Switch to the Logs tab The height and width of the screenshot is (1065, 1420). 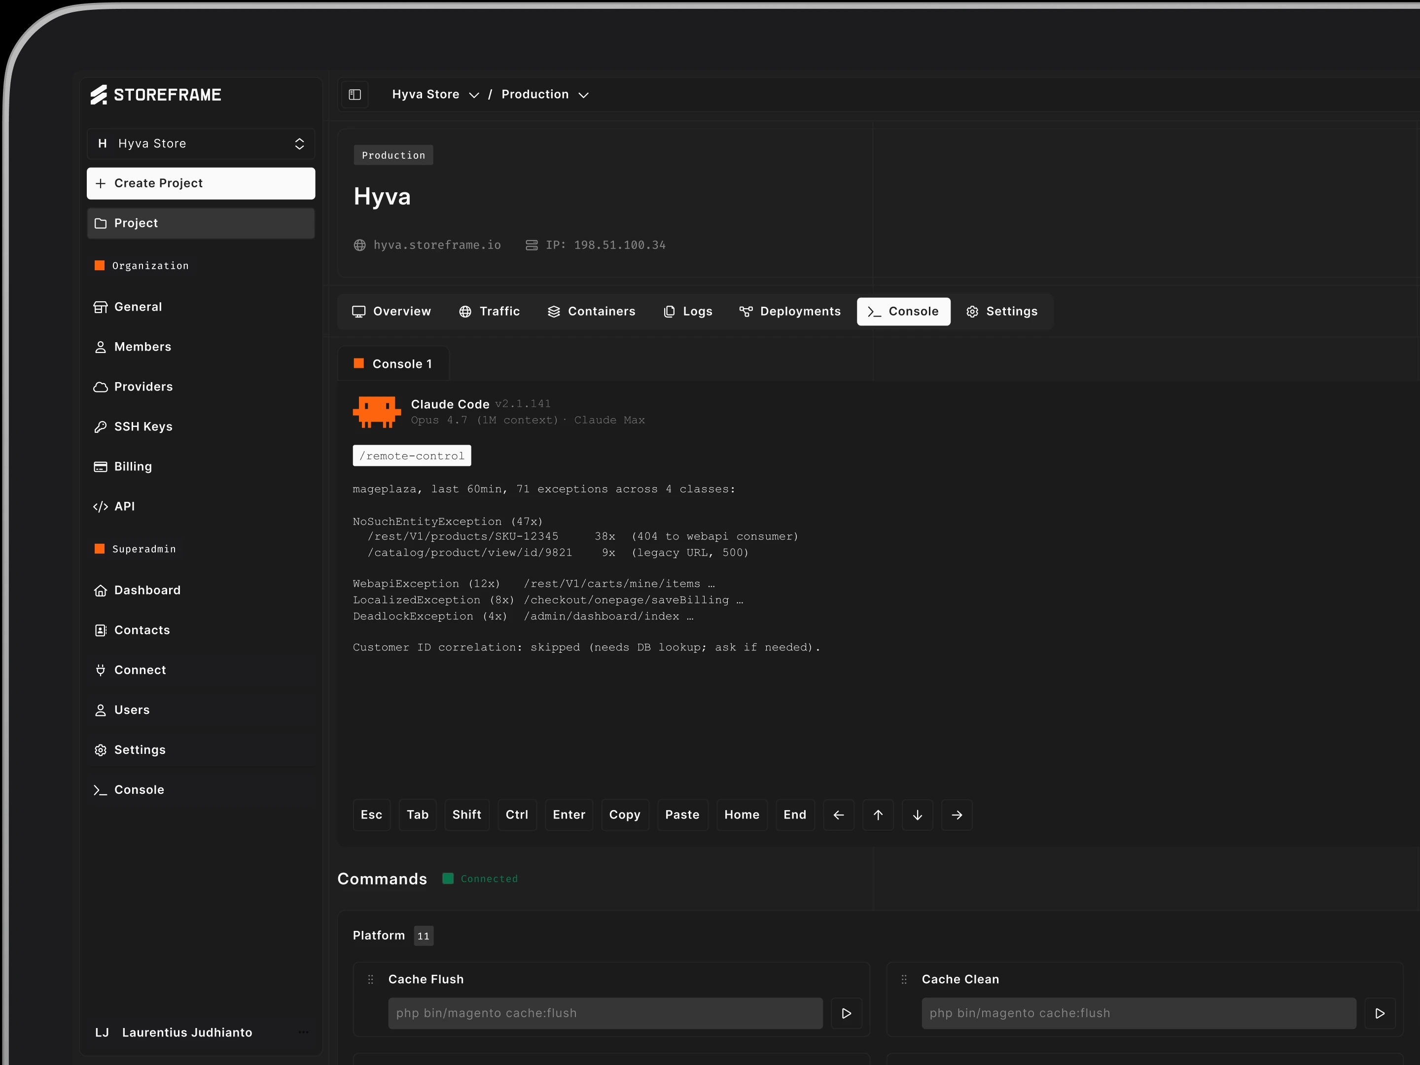[x=687, y=311]
